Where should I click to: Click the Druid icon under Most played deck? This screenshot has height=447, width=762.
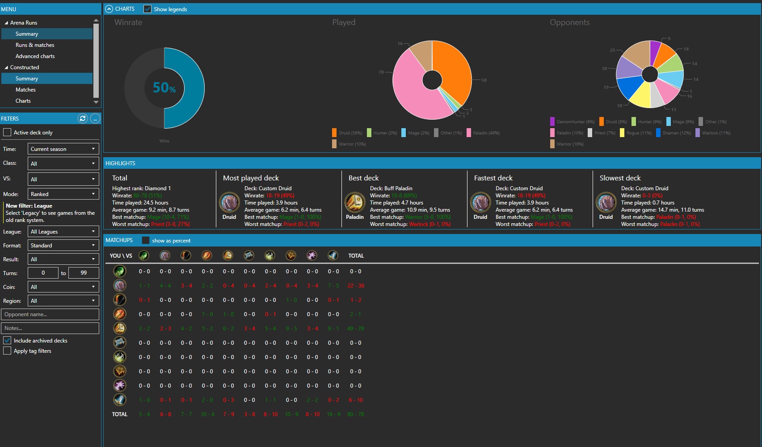229,203
